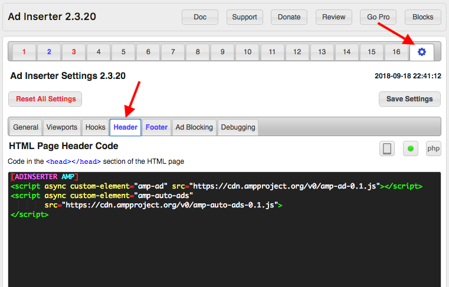Screen dimensions: 449x287
Task: Select block tab 1
Action: [x=24, y=52]
